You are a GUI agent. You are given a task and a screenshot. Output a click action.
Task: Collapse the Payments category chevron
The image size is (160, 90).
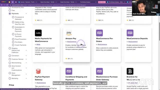click(x=26, y=13)
